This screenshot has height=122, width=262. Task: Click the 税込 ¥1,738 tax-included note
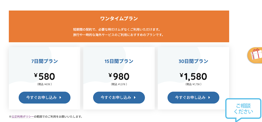point(193,84)
